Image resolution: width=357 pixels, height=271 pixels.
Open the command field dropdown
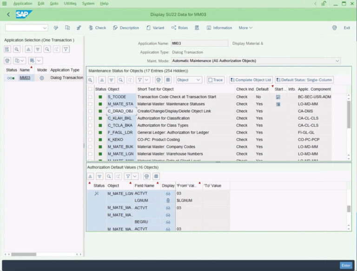pos(45,28)
